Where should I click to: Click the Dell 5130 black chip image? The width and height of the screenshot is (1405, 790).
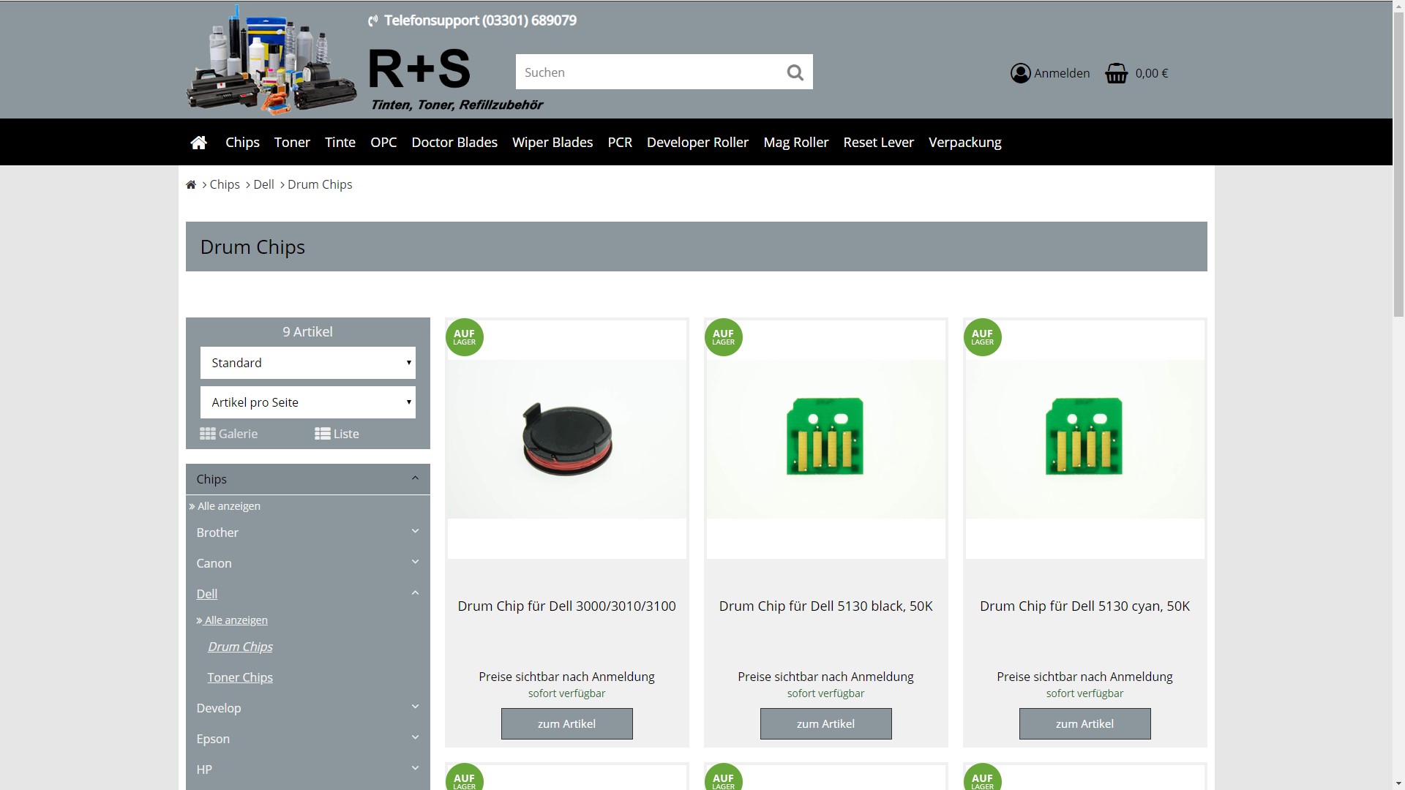(826, 439)
